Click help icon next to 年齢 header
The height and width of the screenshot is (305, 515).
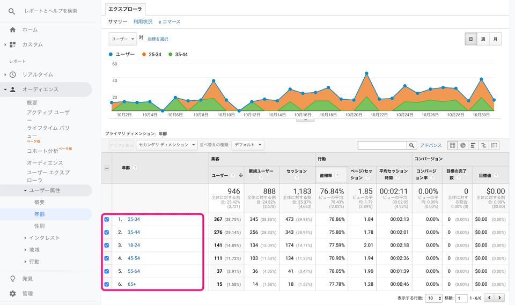(135, 168)
